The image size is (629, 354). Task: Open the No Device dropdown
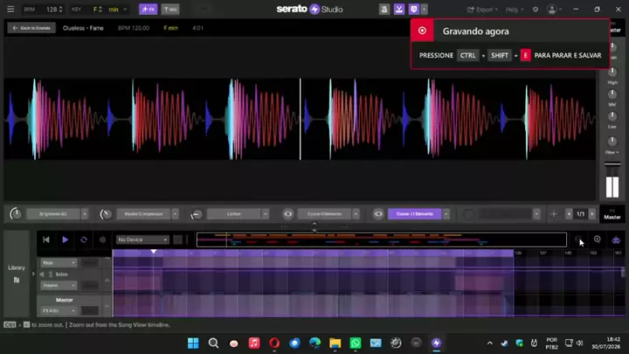click(x=142, y=239)
